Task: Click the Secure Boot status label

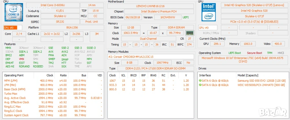Action: pos(254,53)
